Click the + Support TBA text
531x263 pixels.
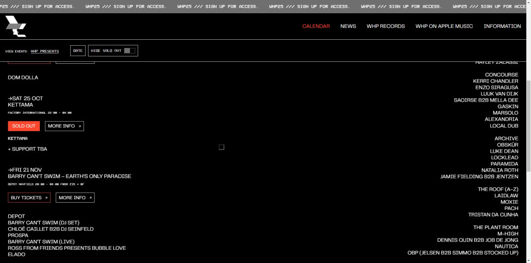pyautogui.click(x=28, y=149)
